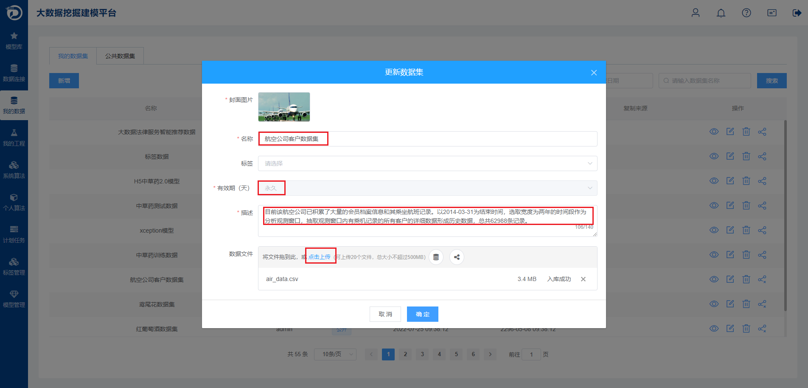The image size is (808, 388).
Task: Remove the air_data.csv file
Action: click(x=583, y=279)
